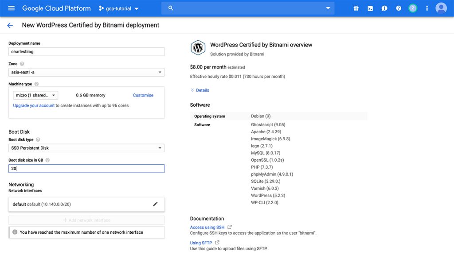Click the 'phpMyAdmin (4.9.0.1)' software entry
The width and height of the screenshot is (454, 255).
click(272, 174)
